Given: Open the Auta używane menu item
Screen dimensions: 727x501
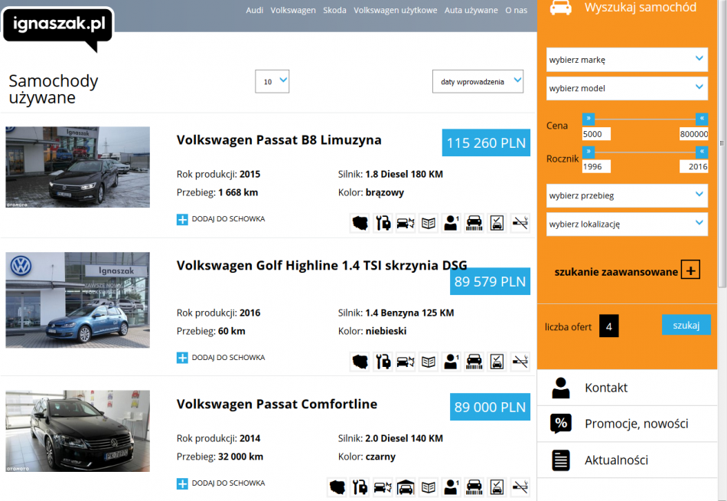Looking at the screenshot, I should click(x=471, y=10).
